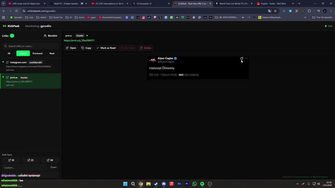Open the Extensions puzzle icon
The width and height of the screenshot is (335, 188).
(309, 11)
